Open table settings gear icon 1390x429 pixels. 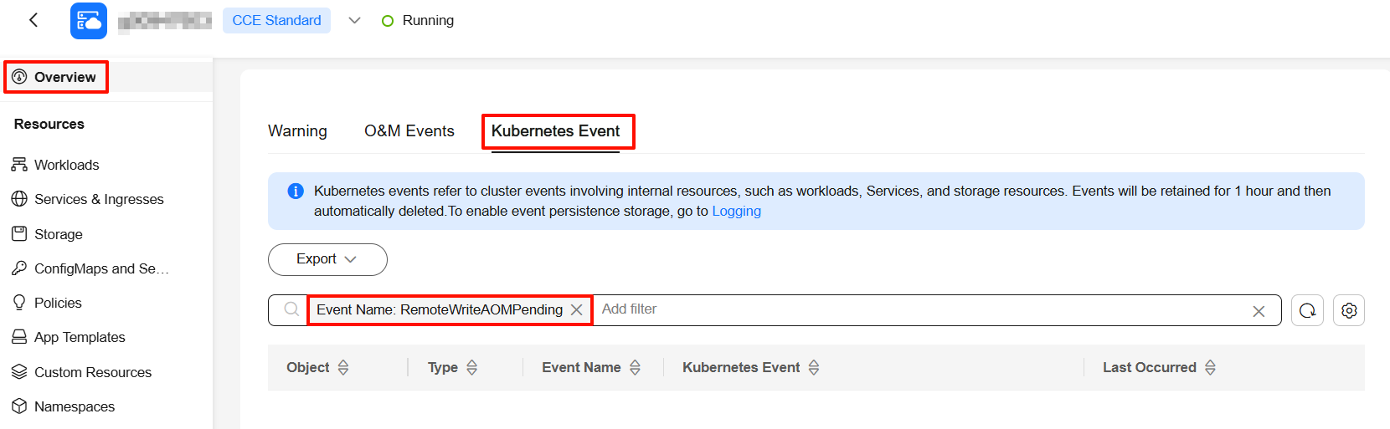(x=1349, y=310)
